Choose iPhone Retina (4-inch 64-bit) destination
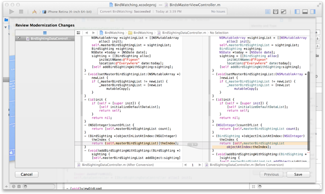 [x=67, y=12]
